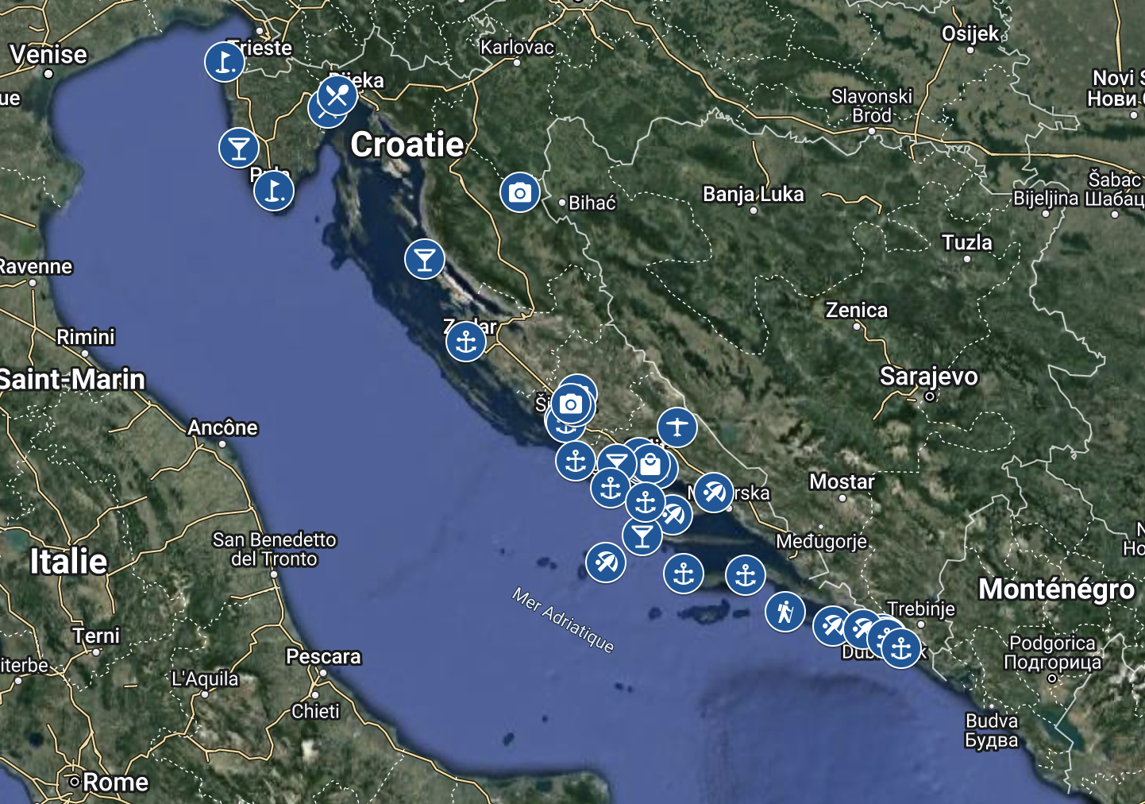Click the Sarajevo city label
Screen dimensions: 1145x804
(x=929, y=376)
